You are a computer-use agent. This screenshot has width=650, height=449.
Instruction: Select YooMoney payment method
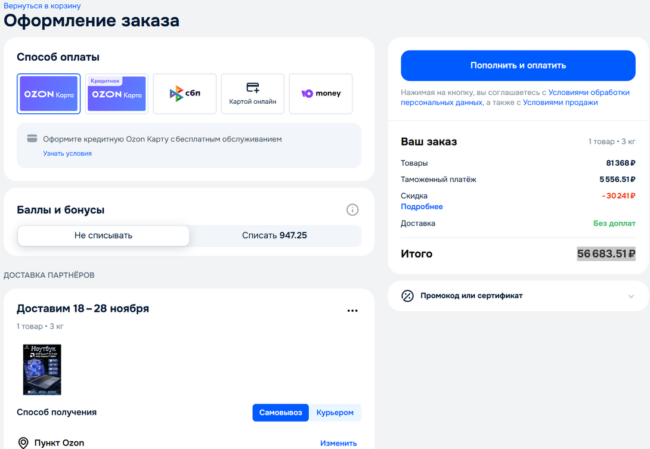click(321, 94)
